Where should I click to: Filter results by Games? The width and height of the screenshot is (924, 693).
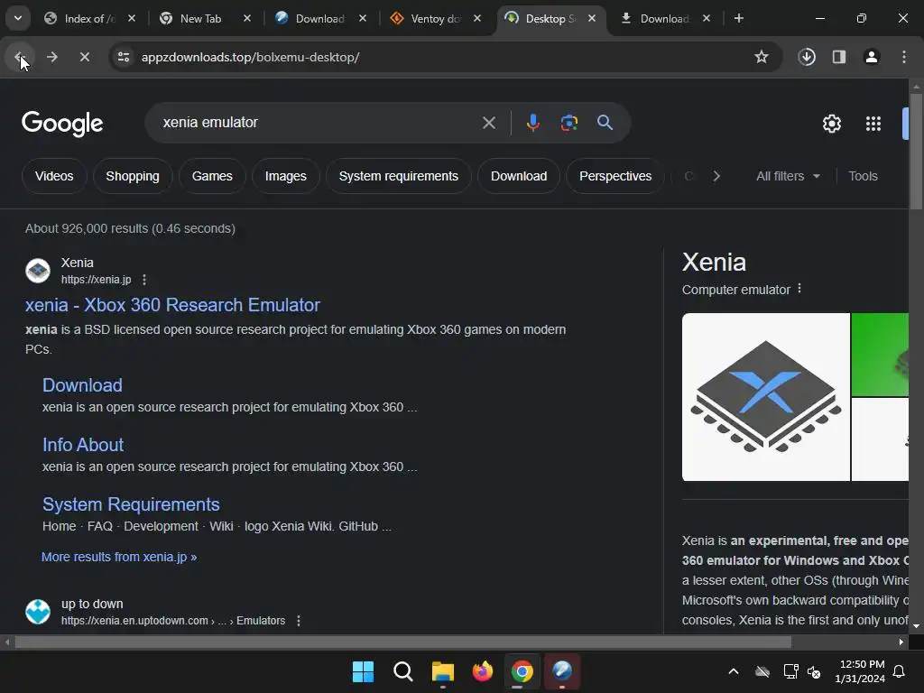212,176
